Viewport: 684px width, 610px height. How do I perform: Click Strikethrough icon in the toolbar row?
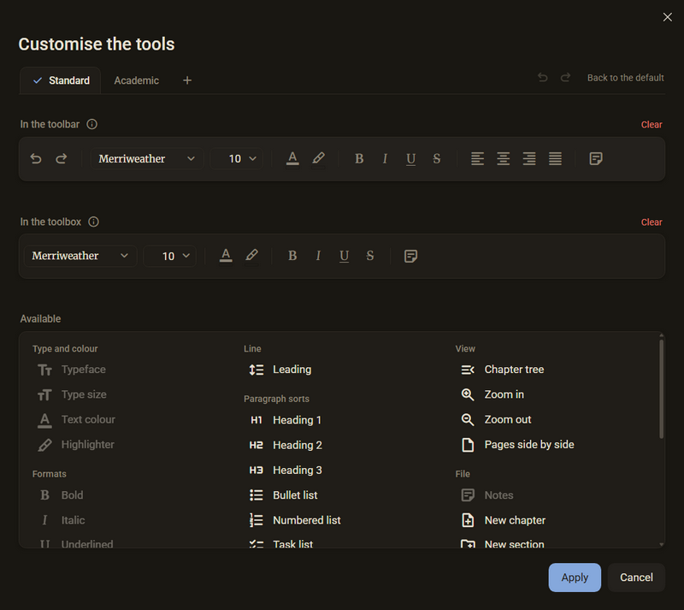436,158
